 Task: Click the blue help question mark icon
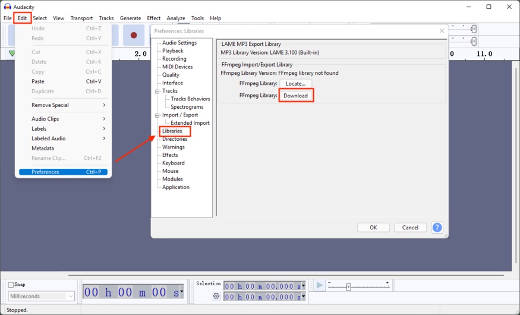tap(437, 228)
